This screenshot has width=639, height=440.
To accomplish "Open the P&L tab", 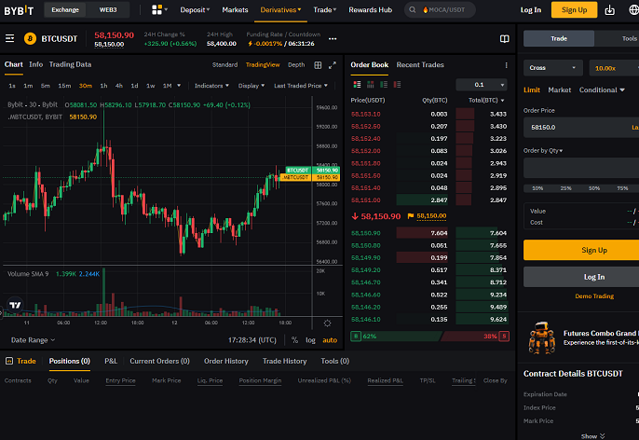I will pos(111,361).
